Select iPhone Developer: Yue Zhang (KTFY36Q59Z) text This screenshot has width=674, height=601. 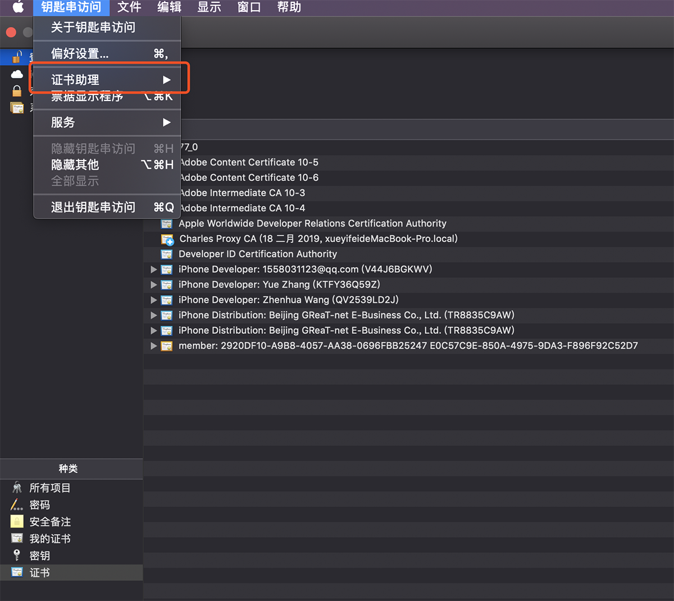tap(279, 285)
